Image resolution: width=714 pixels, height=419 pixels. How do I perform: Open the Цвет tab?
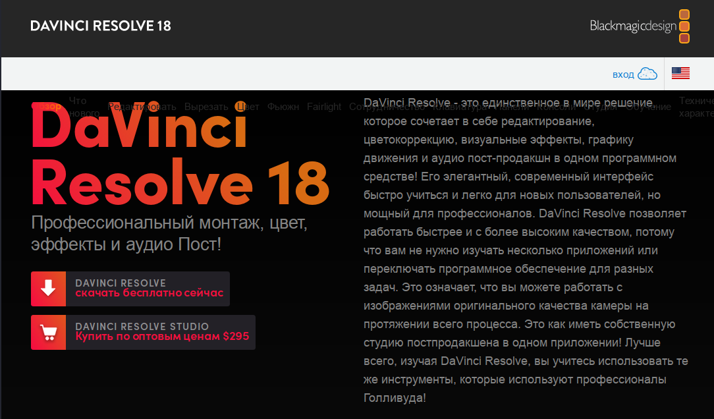pyautogui.click(x=247, y=107)
